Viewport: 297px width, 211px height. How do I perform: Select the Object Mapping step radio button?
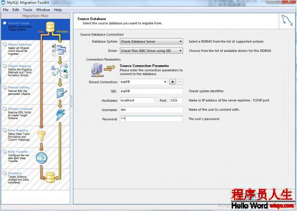point(5,66)
